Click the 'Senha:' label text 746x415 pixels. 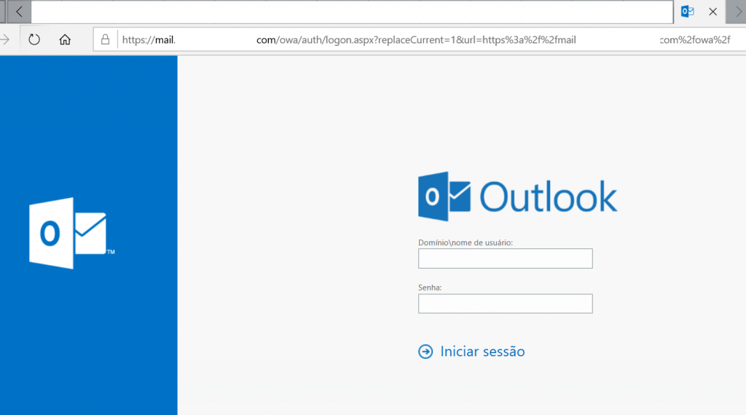(430, 288)
